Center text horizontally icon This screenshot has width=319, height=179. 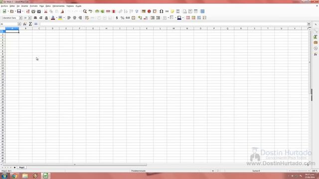[x=75, y=18]
